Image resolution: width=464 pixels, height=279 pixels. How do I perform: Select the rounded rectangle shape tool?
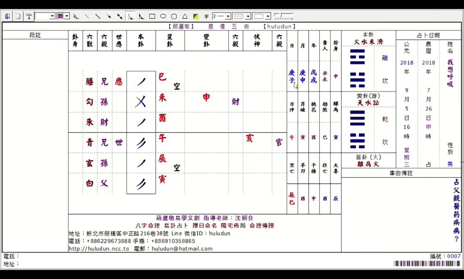click(174, 16)
